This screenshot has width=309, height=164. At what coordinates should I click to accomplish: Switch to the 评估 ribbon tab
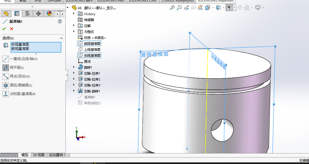point(38,1)
